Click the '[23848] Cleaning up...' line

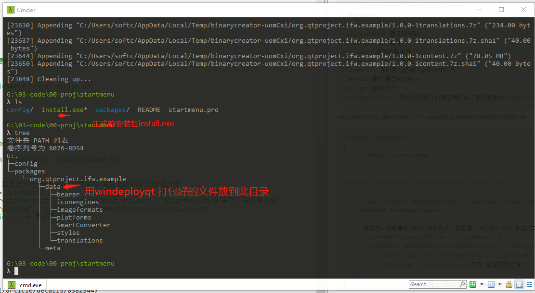(x=49, y=79)
